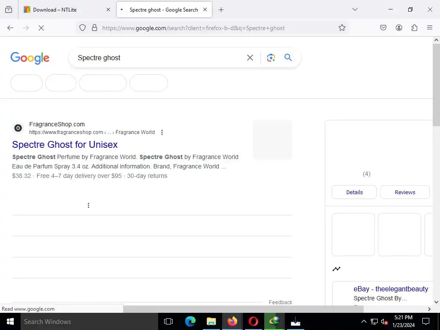Open Action Center notifications
The width and height of the screenshot is (440, 330).
coord(426,321)
